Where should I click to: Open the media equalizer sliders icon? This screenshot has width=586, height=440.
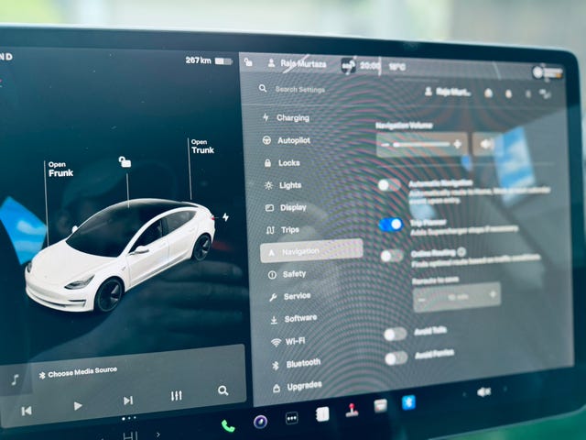tap(177, 395)
